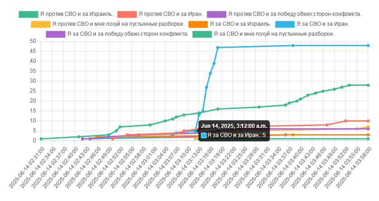Click the y-axis label '50'
This screenshot has width=379, height=201.
tap(33, 42)
